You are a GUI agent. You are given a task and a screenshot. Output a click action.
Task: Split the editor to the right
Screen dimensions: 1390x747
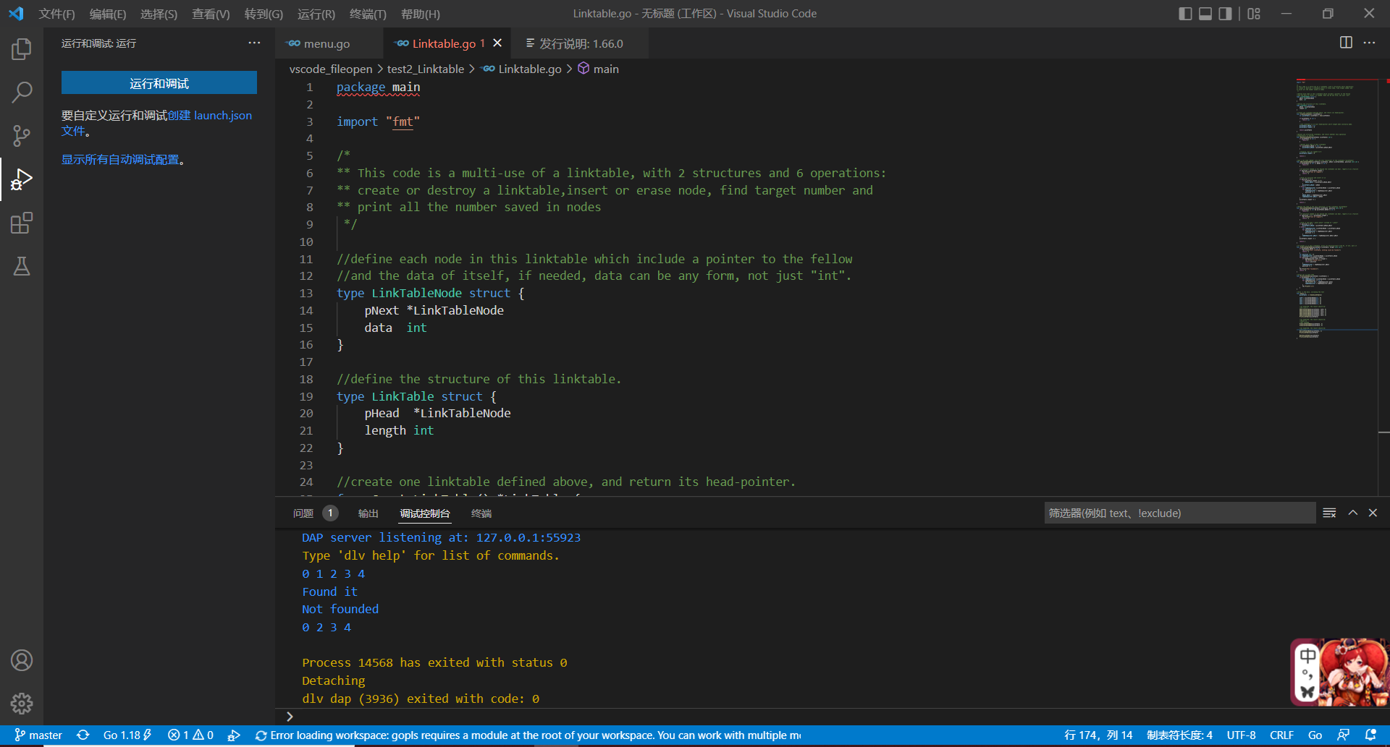click(1346, 43)
